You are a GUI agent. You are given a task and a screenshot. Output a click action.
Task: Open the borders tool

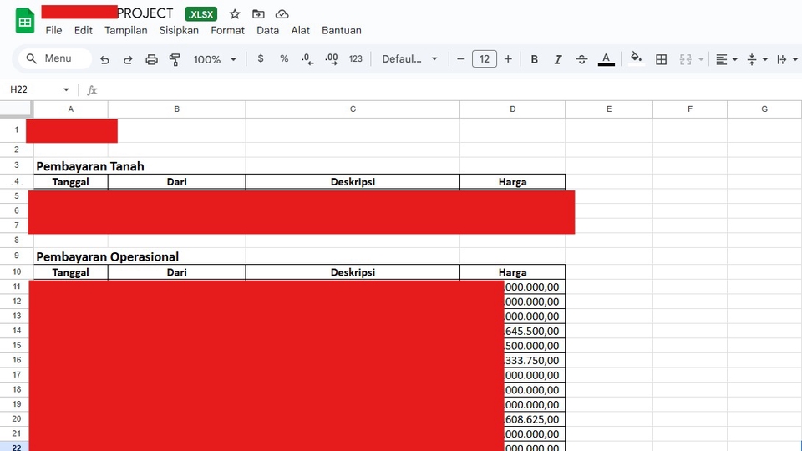click(x=661, y=59)
